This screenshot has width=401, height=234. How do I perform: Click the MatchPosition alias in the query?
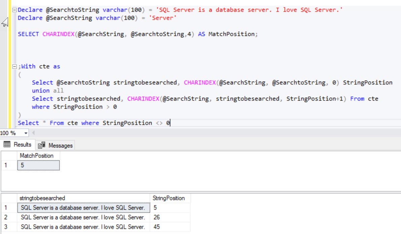(x=231, y=34)
